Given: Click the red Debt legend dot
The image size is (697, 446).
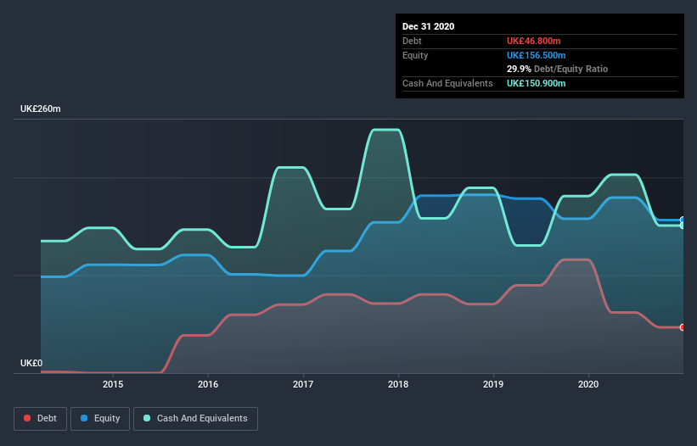Looking at the screenshot, I should pos(27,418).
